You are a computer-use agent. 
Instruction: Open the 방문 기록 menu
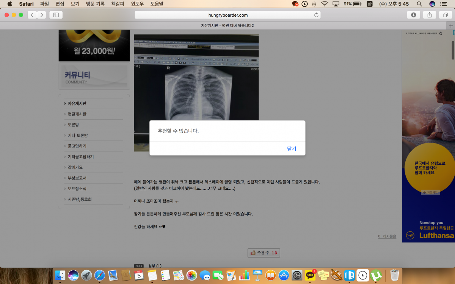[95, 4]
